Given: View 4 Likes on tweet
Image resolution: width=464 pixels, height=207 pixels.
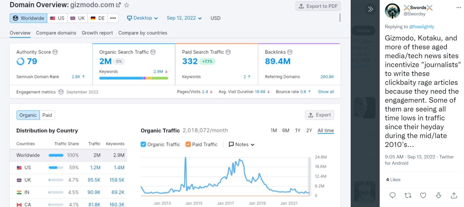Looking at the screenshot, I should (393, 180).
